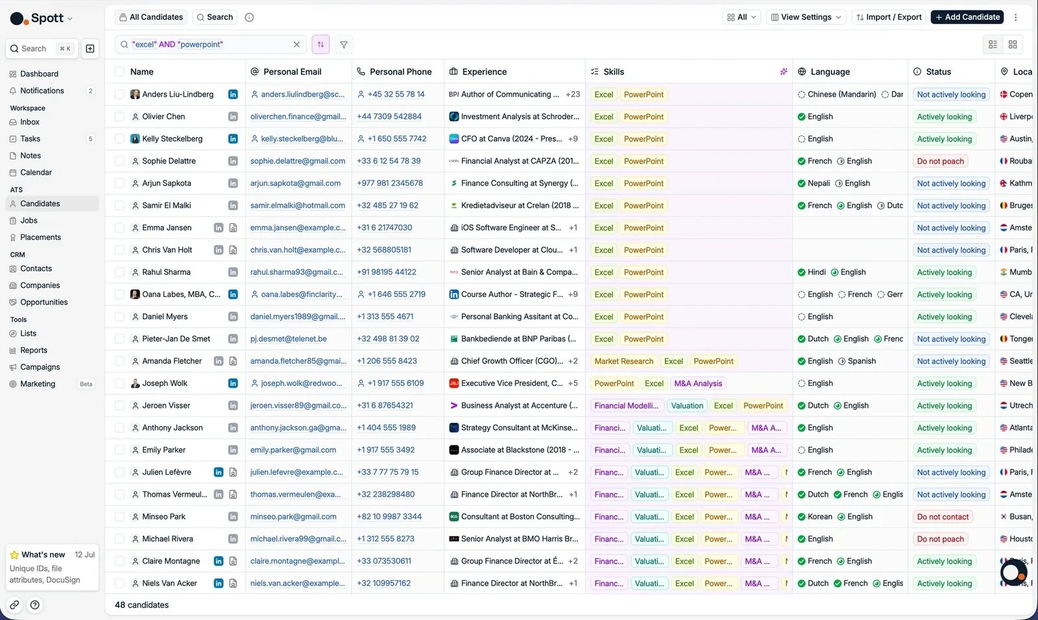Screen dimensions: 1038x620
Task: Open the What's new announcement card
Action: click(52, 567)
